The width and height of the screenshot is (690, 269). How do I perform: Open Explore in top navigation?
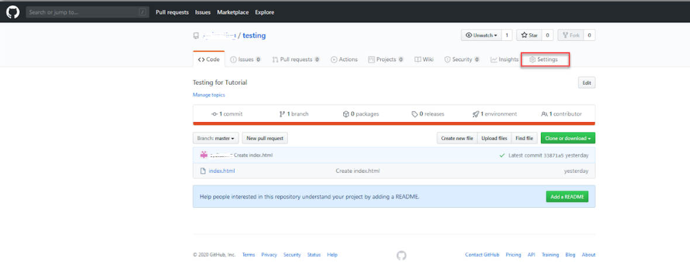(264, 12)
